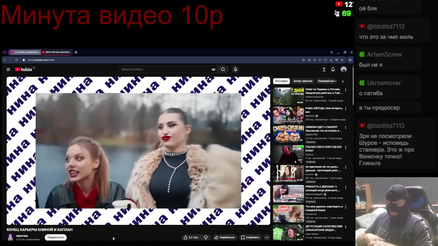Dislike the video with thumbs-down
Screen dimensions: 438x246
(x=206, y=237)
